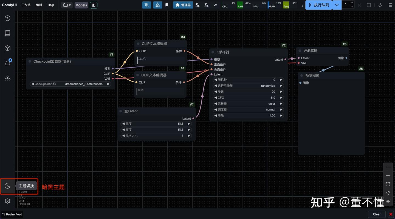This screenshot has width=395, height=219.
Task: Select next checkpoint with right arrow
Action: tap(108, 84)
